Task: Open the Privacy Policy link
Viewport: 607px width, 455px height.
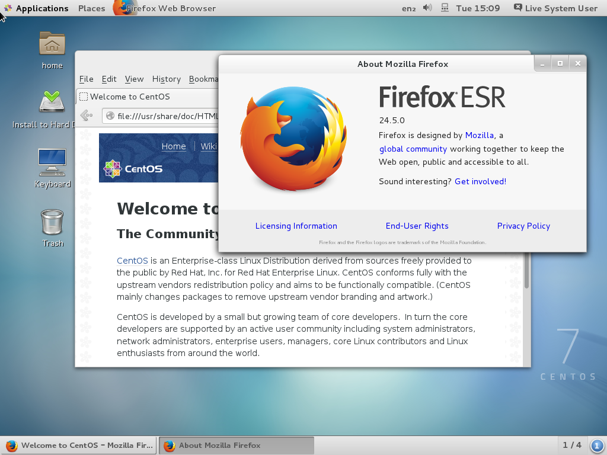Action: click(x=523, y=226)
